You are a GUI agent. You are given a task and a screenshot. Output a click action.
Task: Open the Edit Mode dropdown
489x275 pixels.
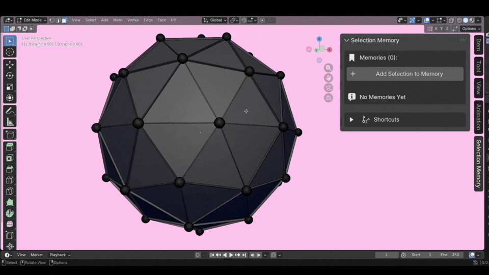coord(31,20)
